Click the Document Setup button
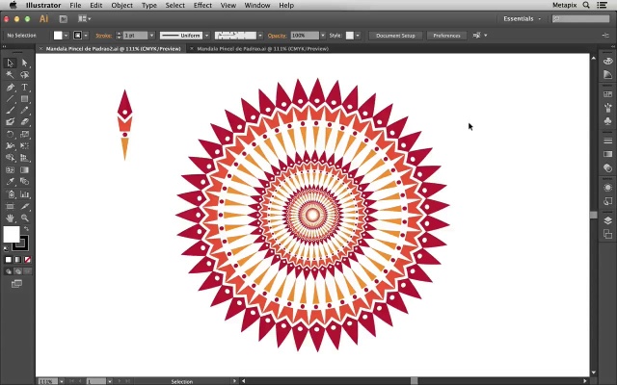 pyautogui.click(x=395, y=36)
